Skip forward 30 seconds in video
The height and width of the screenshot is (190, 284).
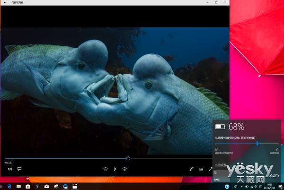[x=124, y=169]
